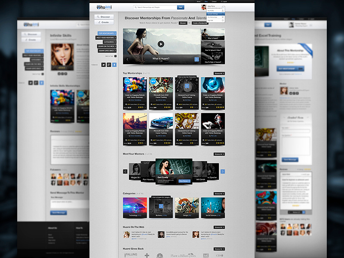
Task: Click the Back to Top arrow icon
Action: click(115, 56)
